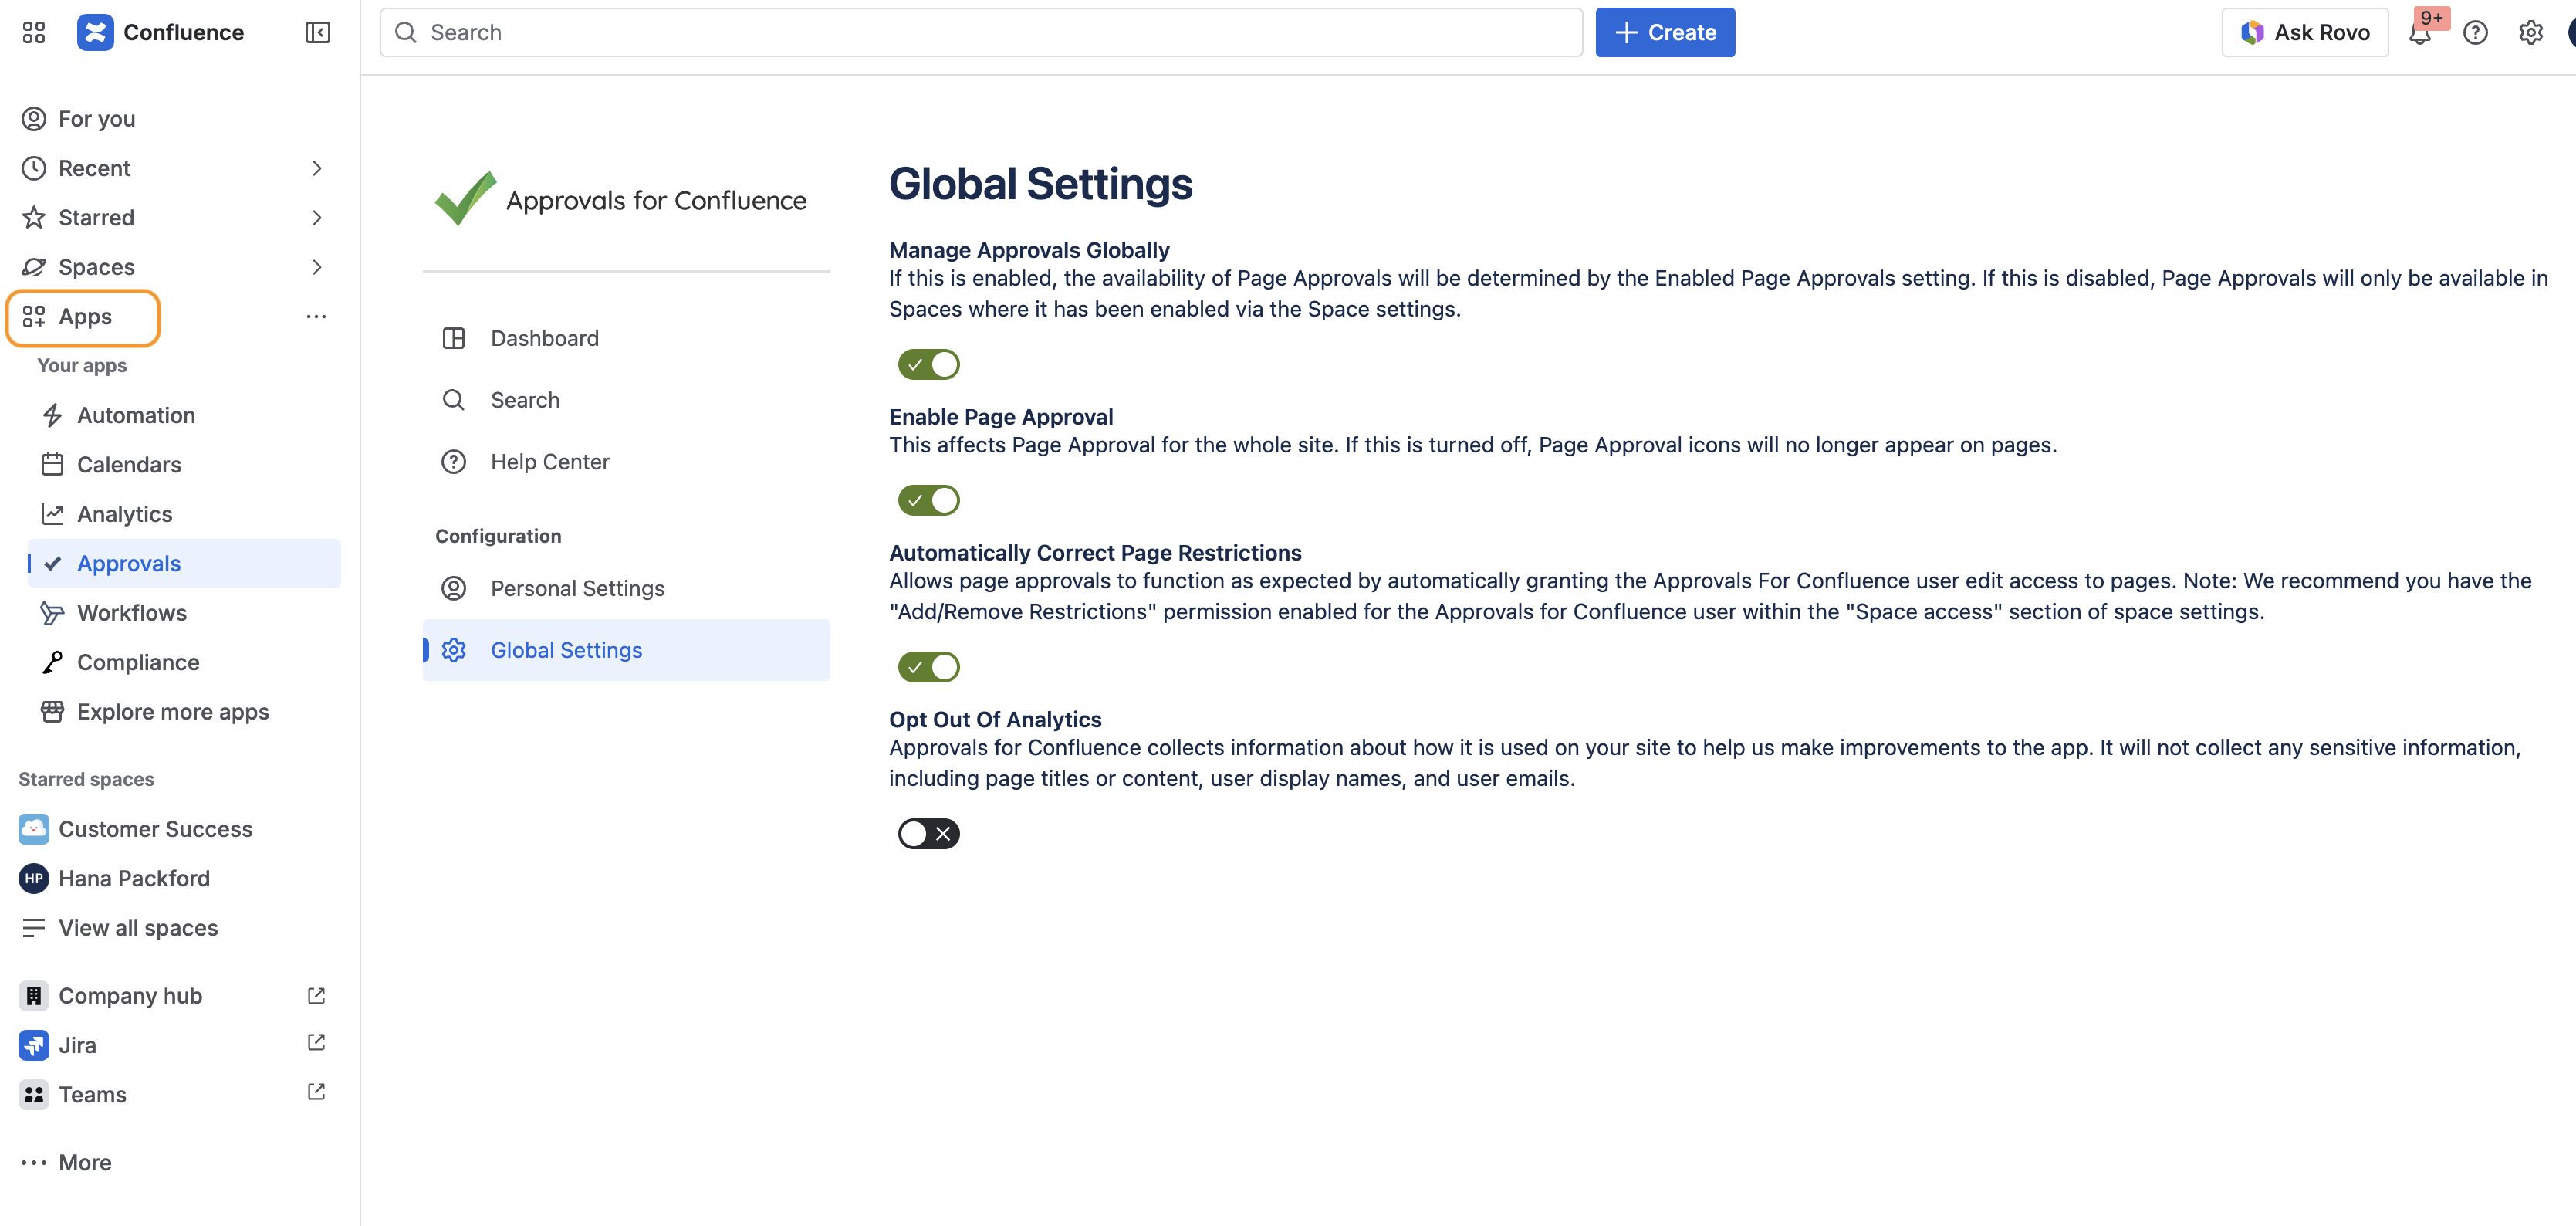Click the Your apps section label

(x=82, y=365)
